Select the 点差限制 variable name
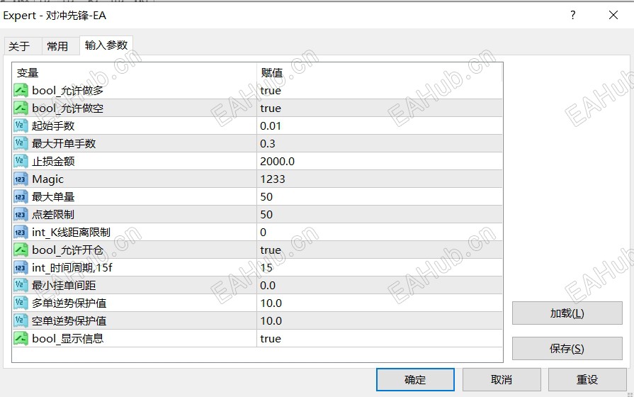Image resolution: width=634 pixels, height=397 pixels. coord(53,215)
